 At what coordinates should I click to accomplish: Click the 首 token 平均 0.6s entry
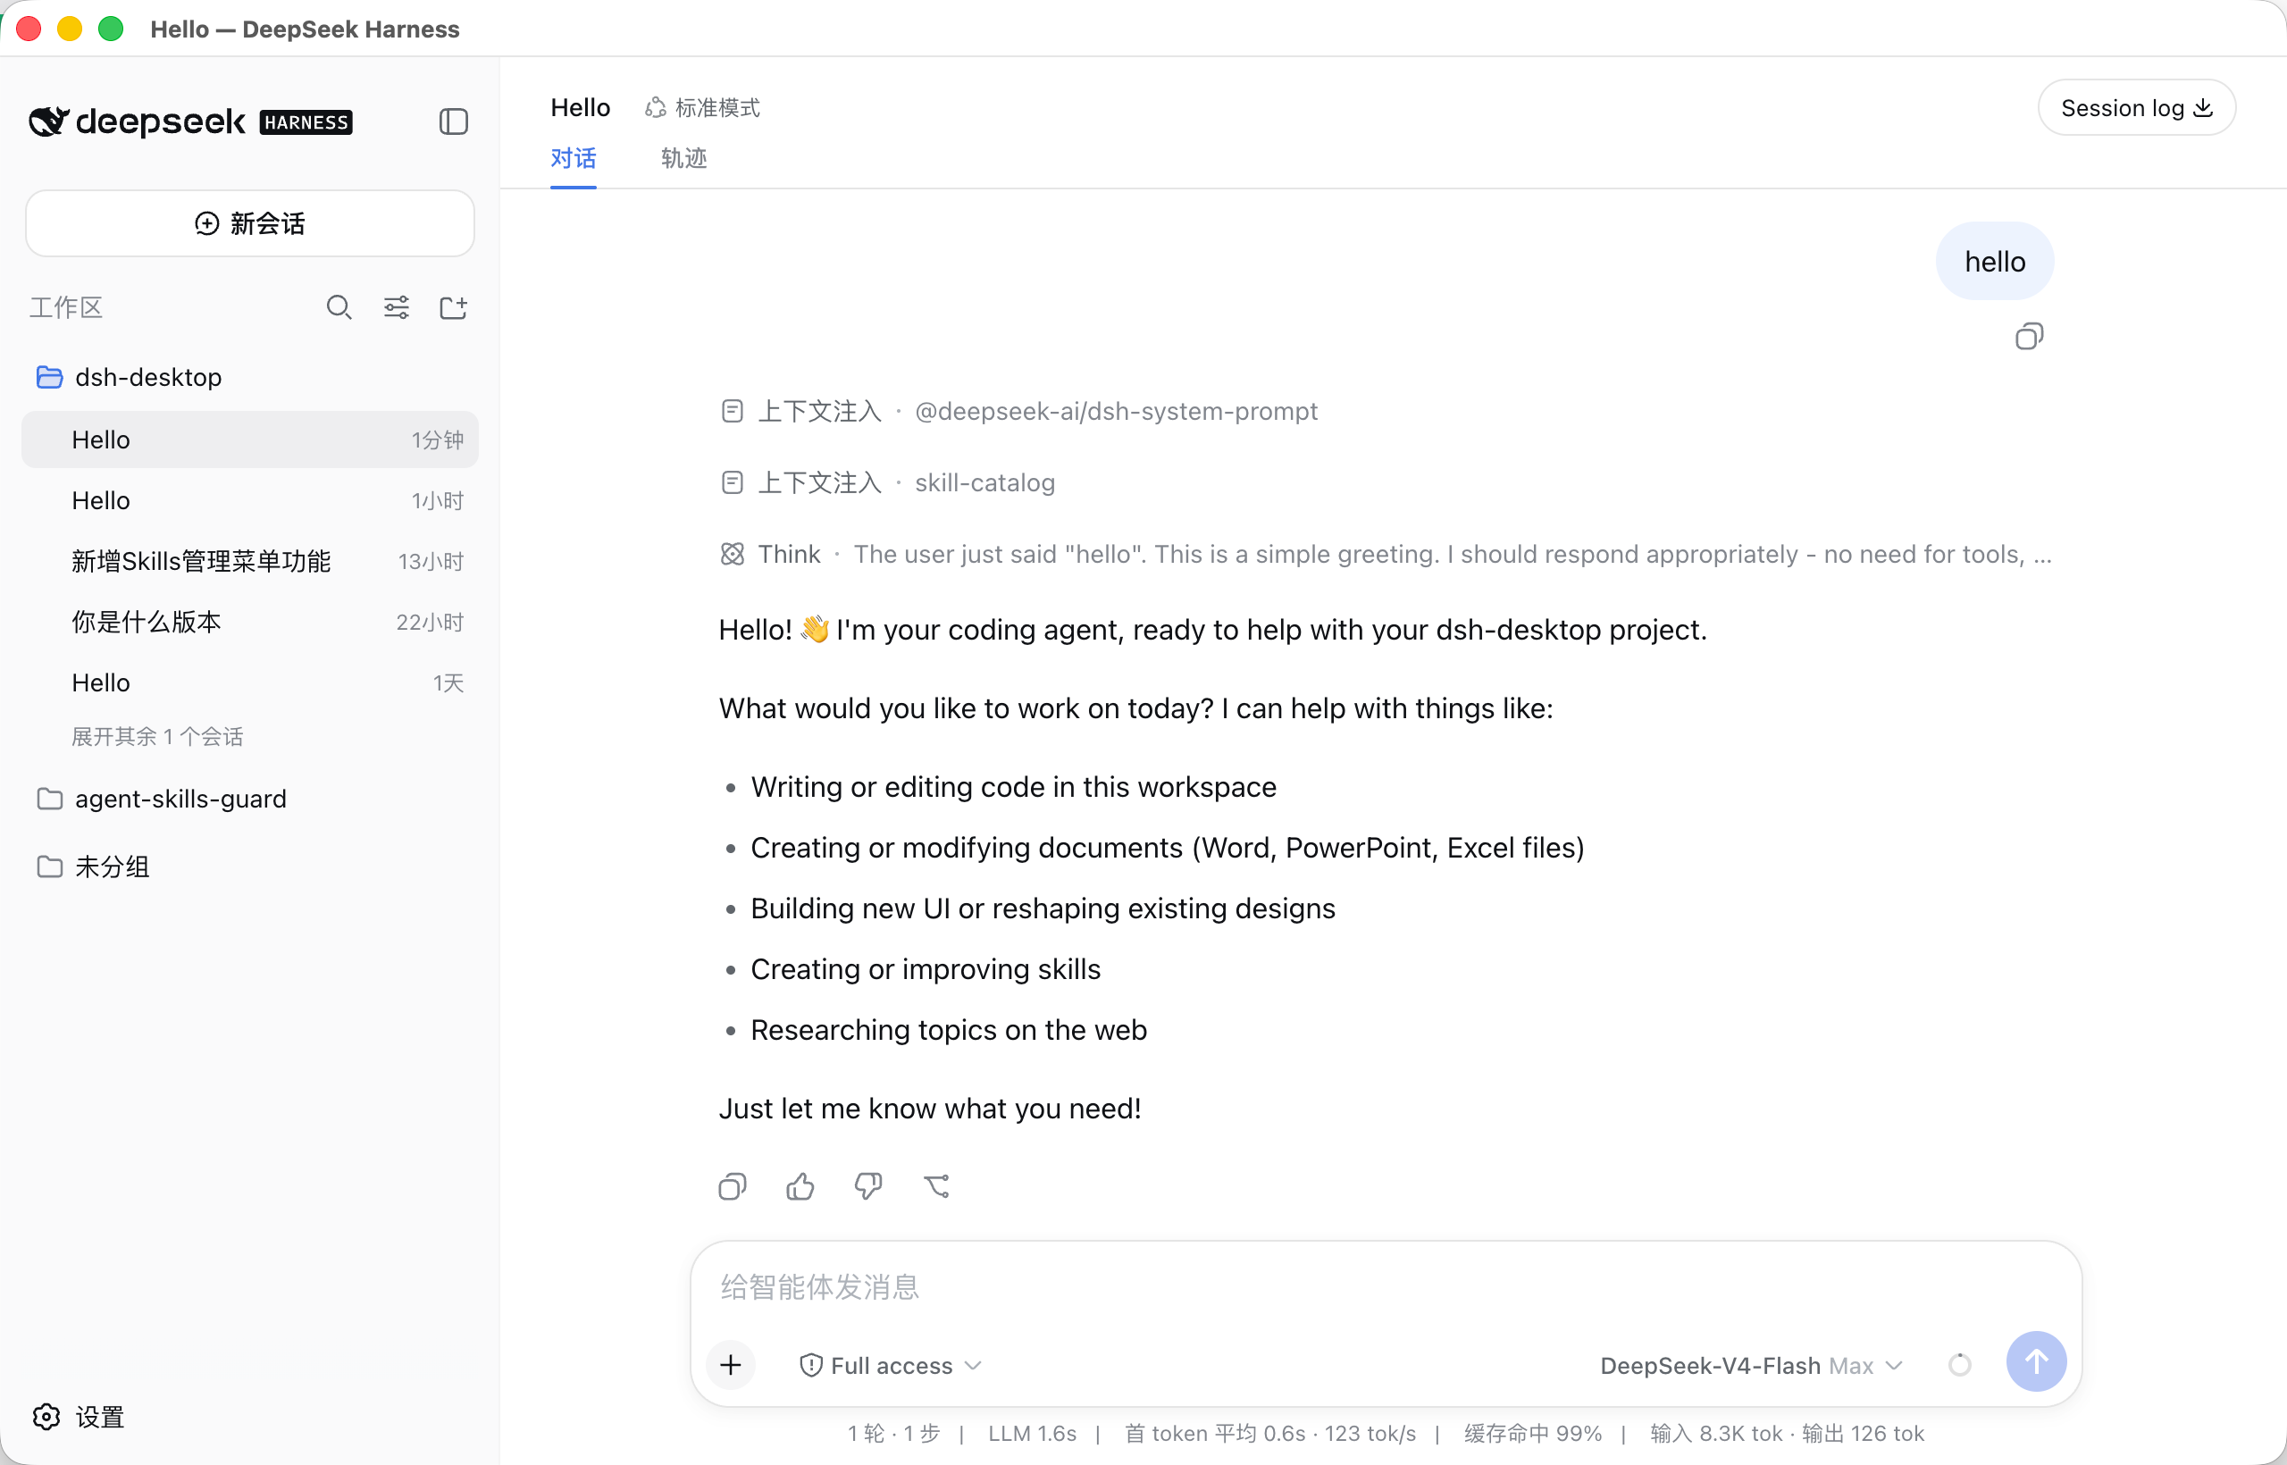coord(1214,1434)
